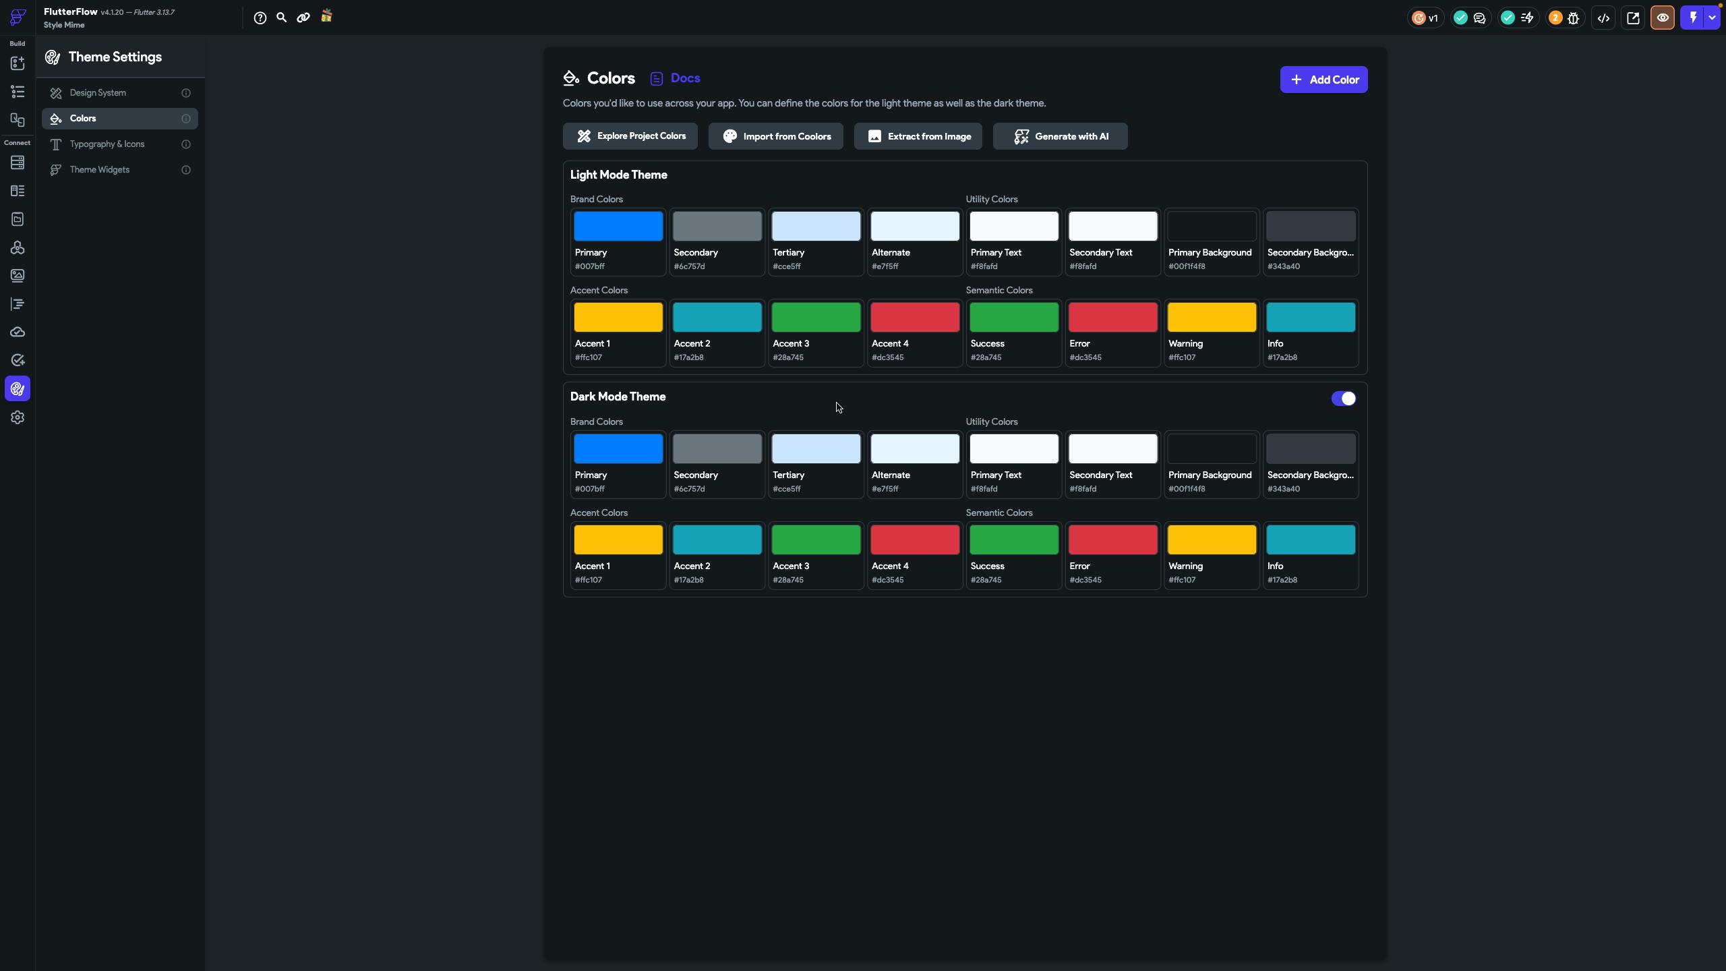The image size is (1726, 971).
Task: Open the media assets sidebar icon
Action: pos(18,276)
